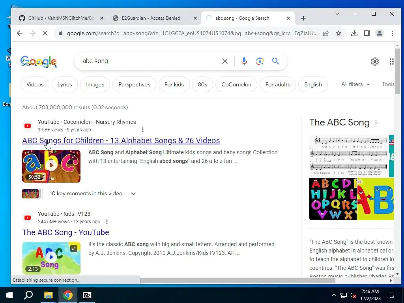Viewport: 404px width, 303px height.
Task: Close the E2Guardian tab
Action: pos(195,18)
